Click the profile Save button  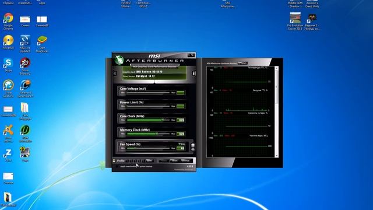tap(149, 161)
